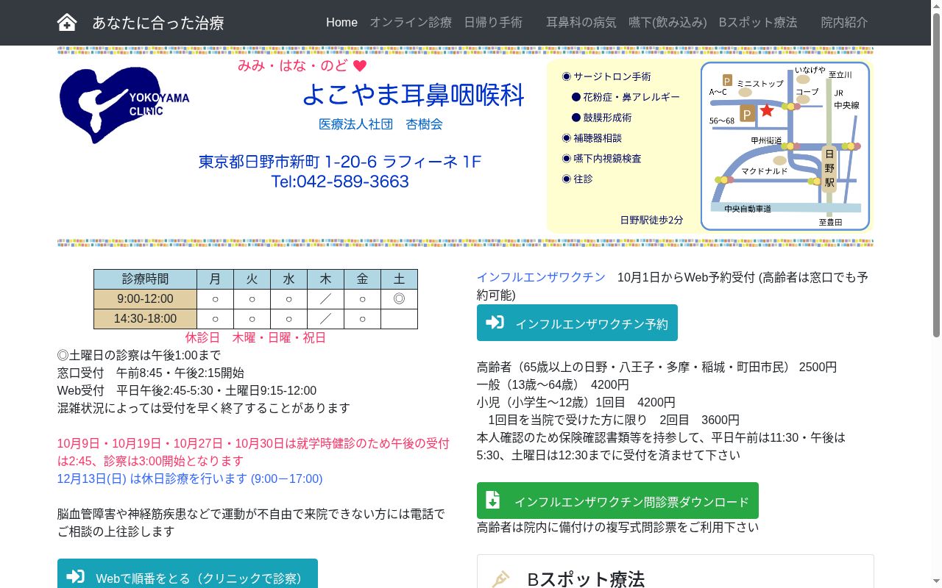Click the syringe icon beside Bスポット療法
The image size is (942, 588).
coord(500,579)
